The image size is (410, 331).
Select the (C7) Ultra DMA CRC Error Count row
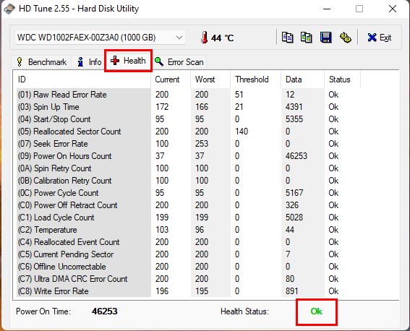189,279
